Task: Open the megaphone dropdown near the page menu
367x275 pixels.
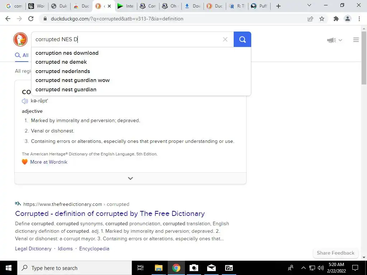Action: pos(334,40)
